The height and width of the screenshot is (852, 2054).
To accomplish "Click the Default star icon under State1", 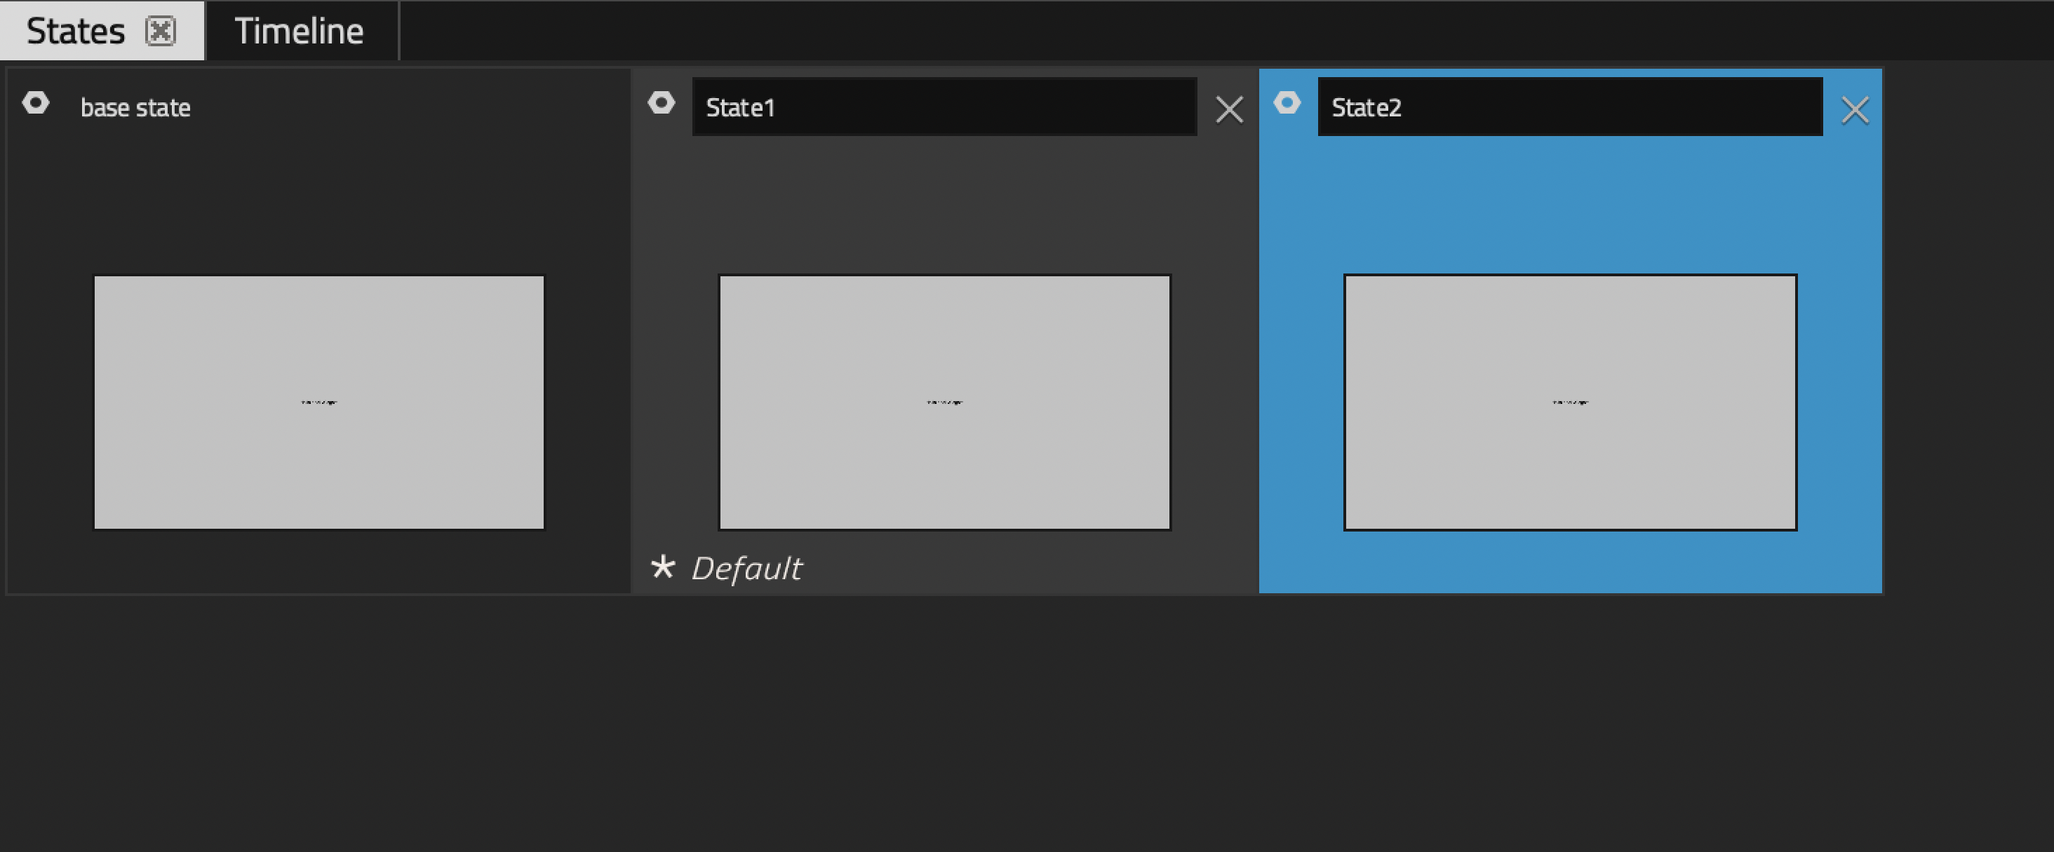I will tap(663, 567).
